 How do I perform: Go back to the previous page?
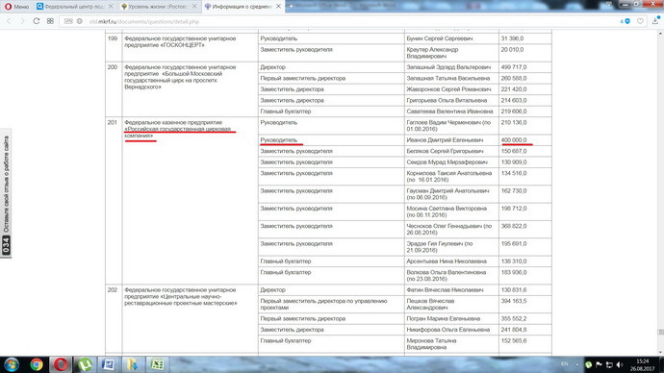[x=9, y=21]
